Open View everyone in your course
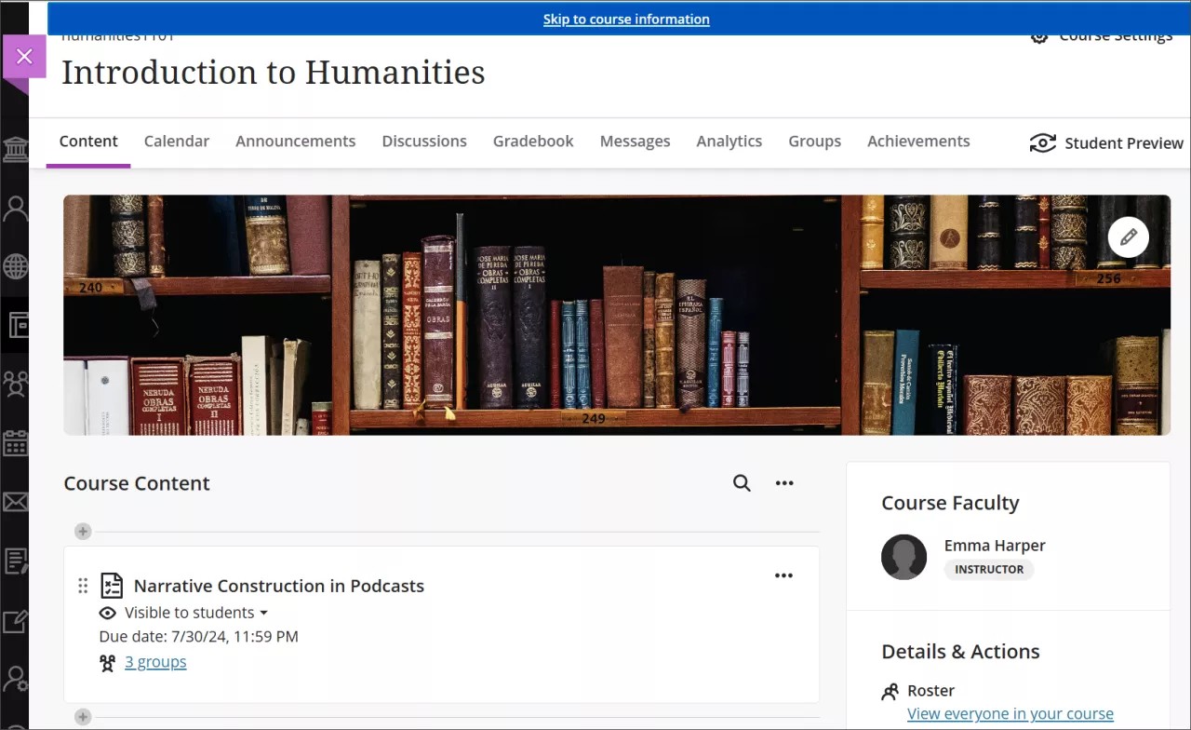1191x730 pixels. pyautogui.click(x=1010, y=713)
